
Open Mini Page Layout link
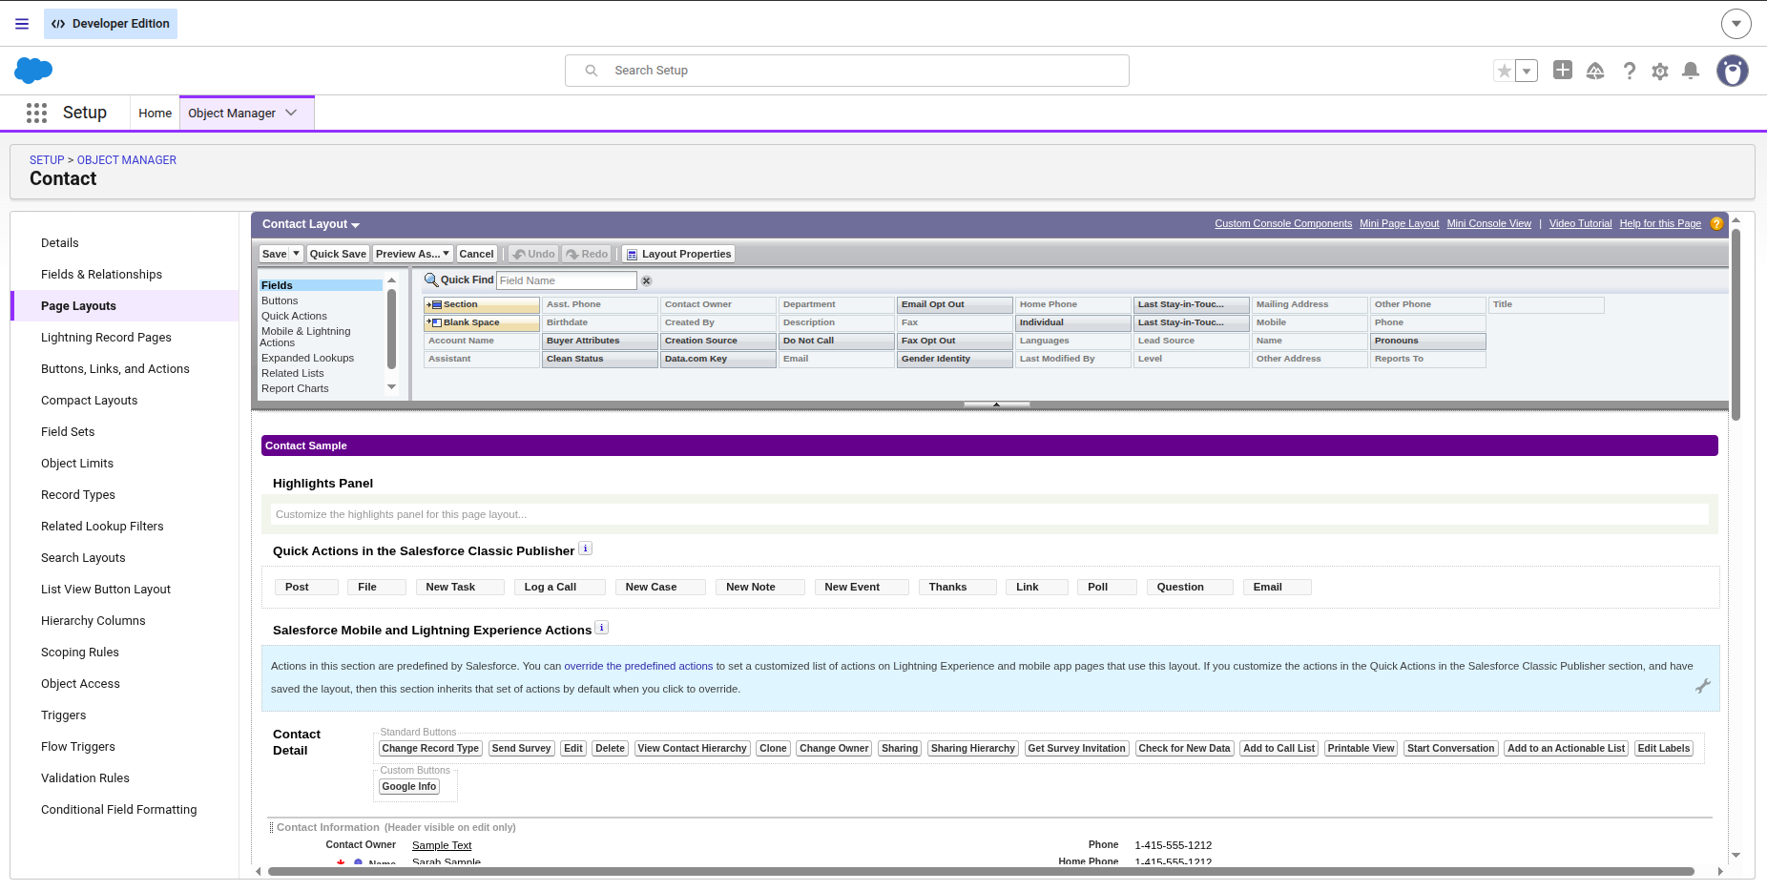coord(1399,224)
